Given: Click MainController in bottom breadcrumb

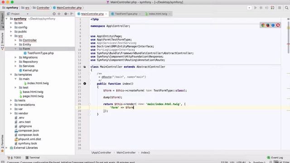Looking at the screenshot, I should tap(126, 153).
